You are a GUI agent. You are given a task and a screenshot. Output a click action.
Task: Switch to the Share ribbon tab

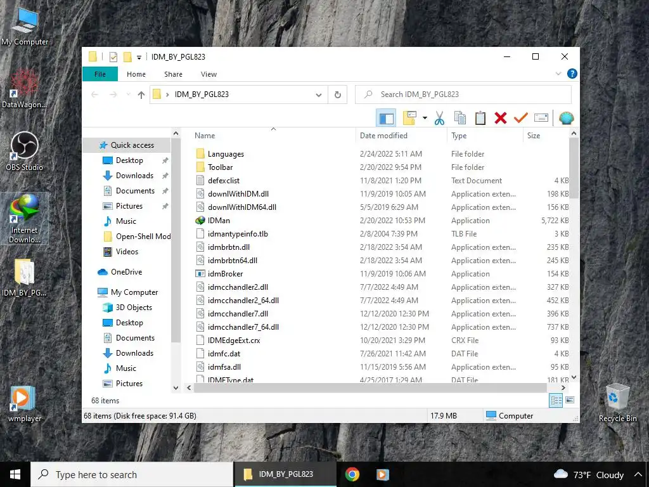coord(173,74)
